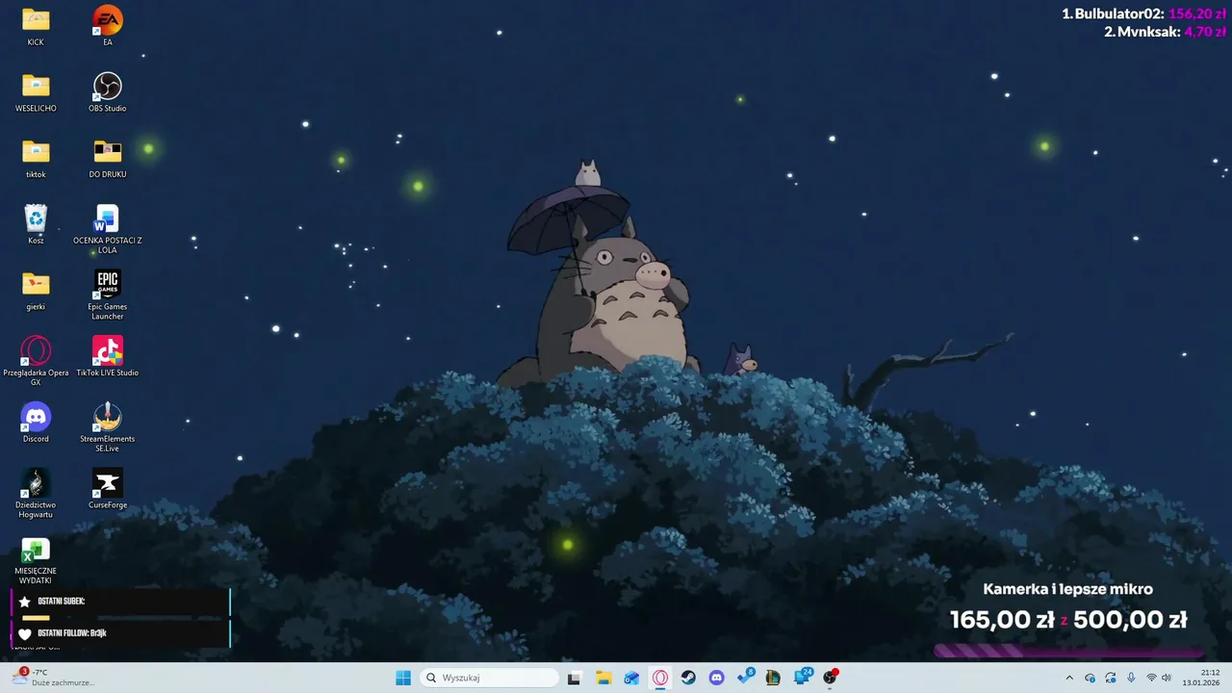This screenshot has width=1232, height=693.
Task: Launch Epic Games Launcher shortcut
Action: (108, 295)
